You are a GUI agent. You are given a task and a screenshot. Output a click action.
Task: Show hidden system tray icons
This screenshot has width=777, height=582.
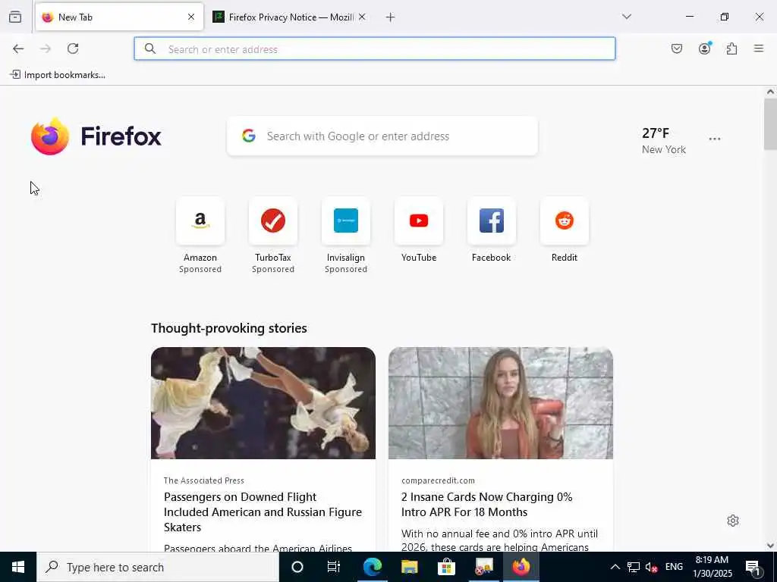pos(615,567)
